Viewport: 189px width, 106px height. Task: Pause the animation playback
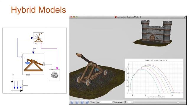[x=77, y=102]
